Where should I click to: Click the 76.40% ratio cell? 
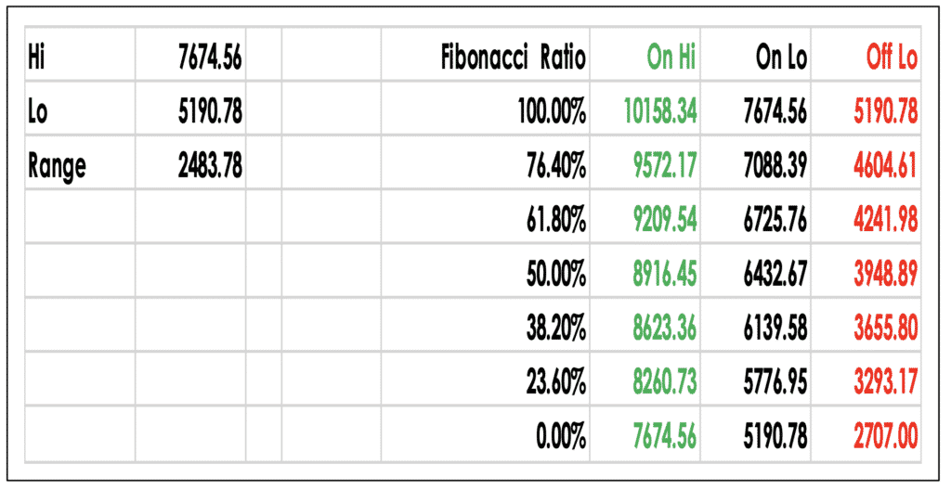click(555, 166)
